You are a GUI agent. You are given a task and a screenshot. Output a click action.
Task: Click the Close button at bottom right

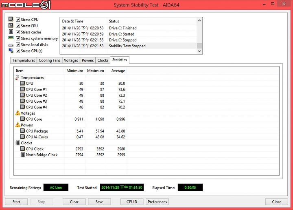click(x=277, y=202)
